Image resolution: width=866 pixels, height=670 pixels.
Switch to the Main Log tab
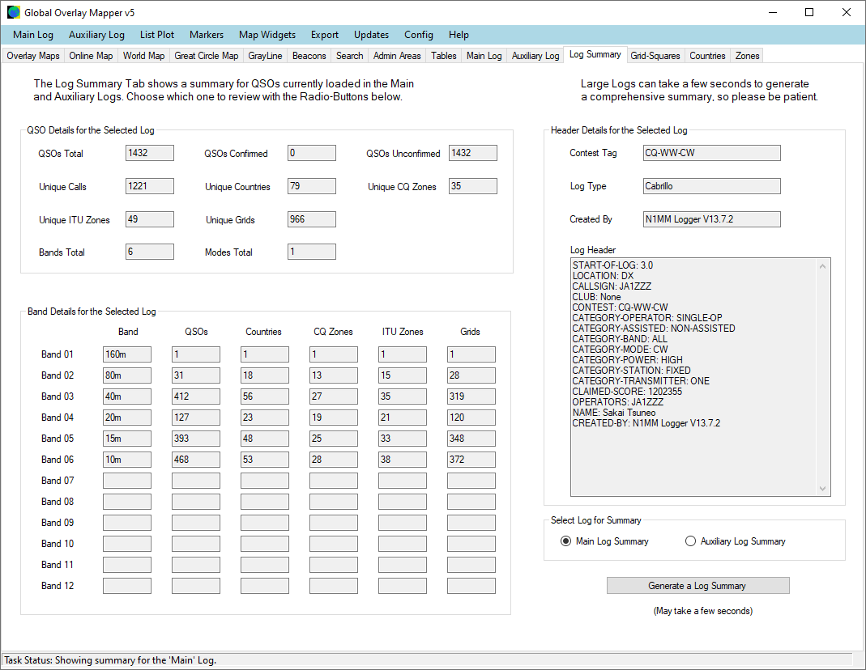[484, 56]
